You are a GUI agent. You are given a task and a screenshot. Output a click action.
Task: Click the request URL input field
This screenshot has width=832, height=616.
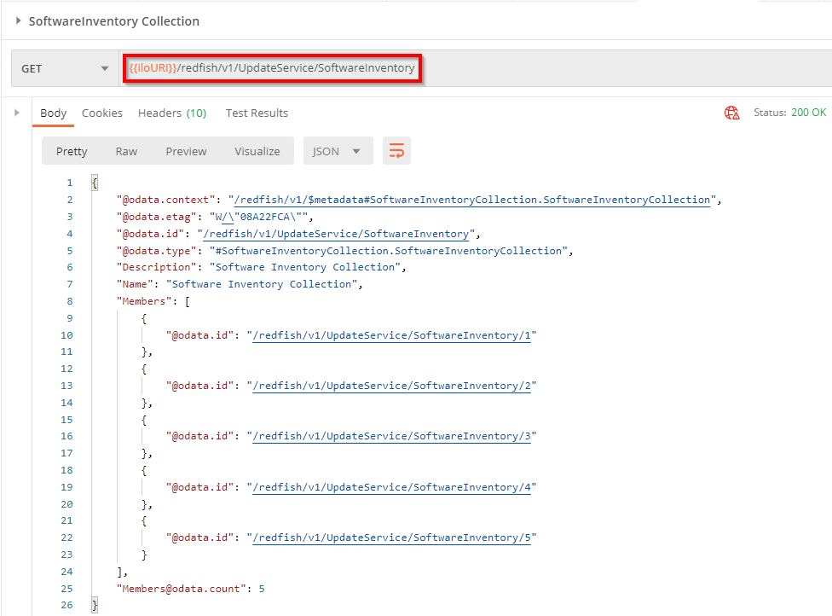point(271,68)
